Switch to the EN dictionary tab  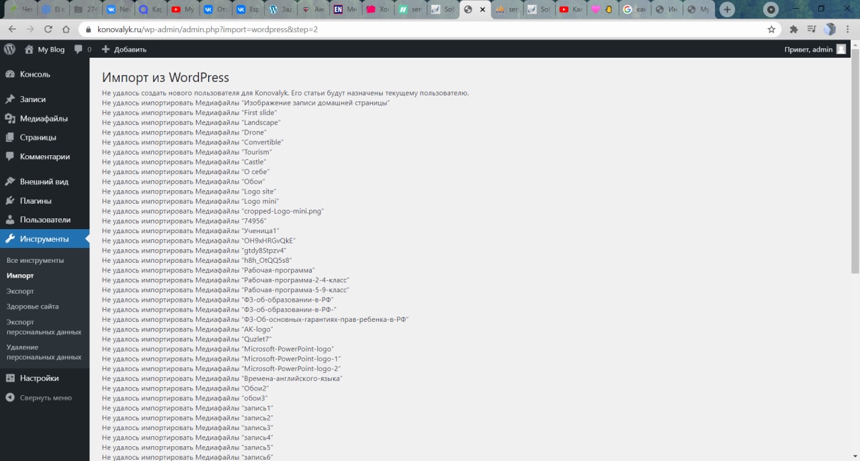[x=345, y=9]
